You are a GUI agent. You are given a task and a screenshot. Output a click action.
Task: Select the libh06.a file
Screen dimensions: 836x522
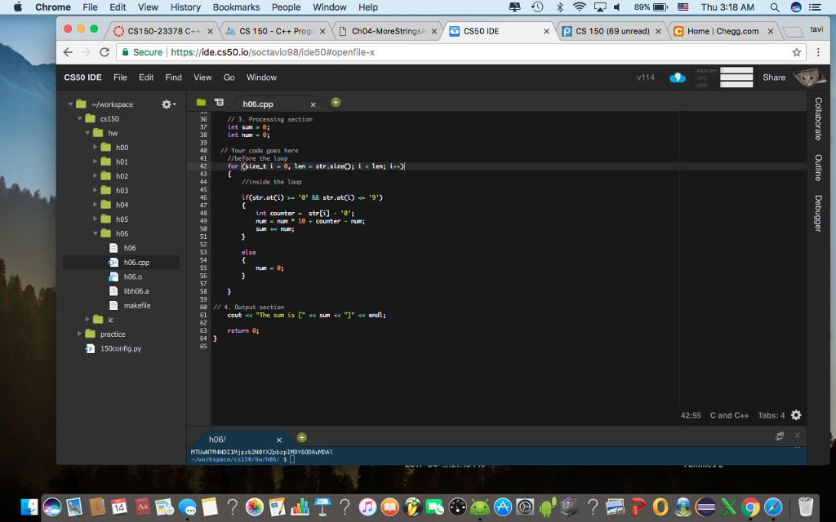coord(136,291)
